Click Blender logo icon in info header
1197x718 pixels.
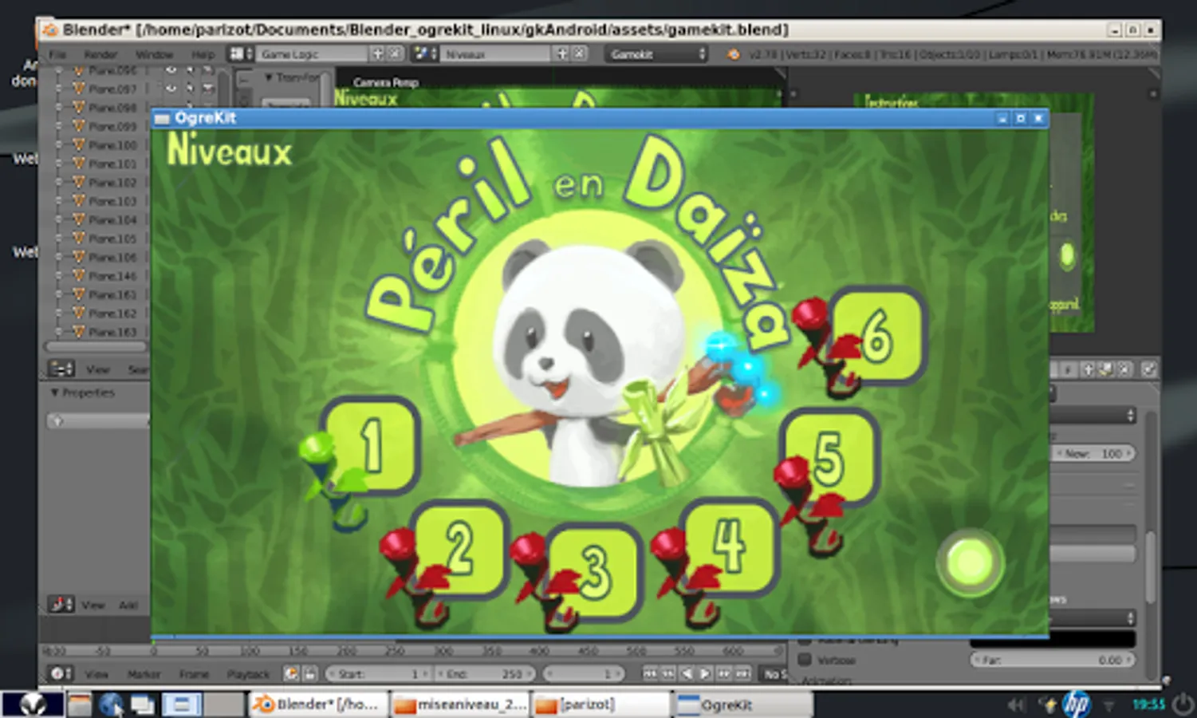click(x=733, y=54)
